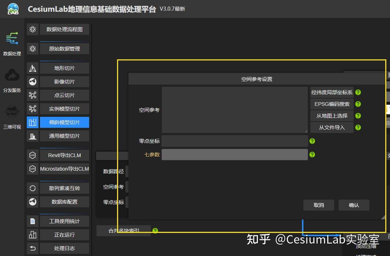Click the green help icon beside 七参数
The height and width of the screenshot is (256, 390).
point(312,155)
